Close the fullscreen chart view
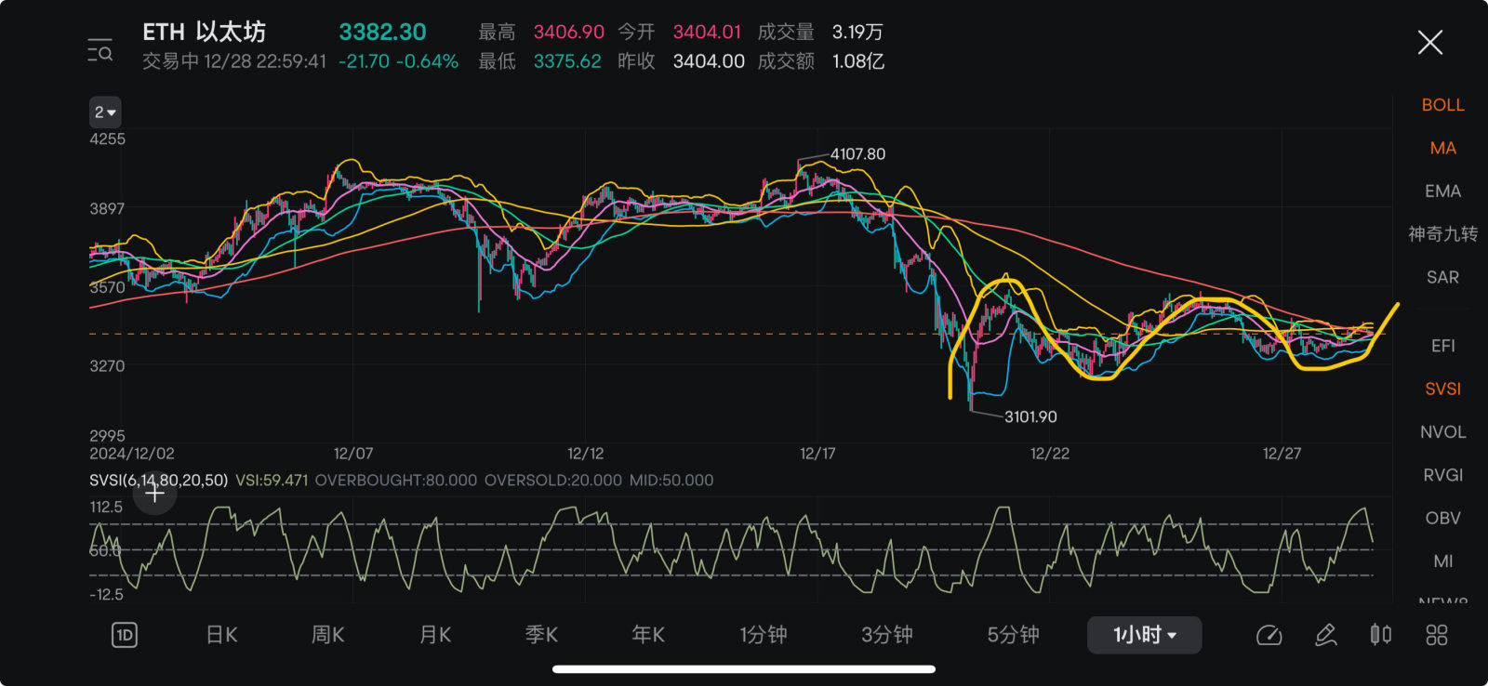The width and height of the screenshot is (1488, 686). pos(1429,42)
